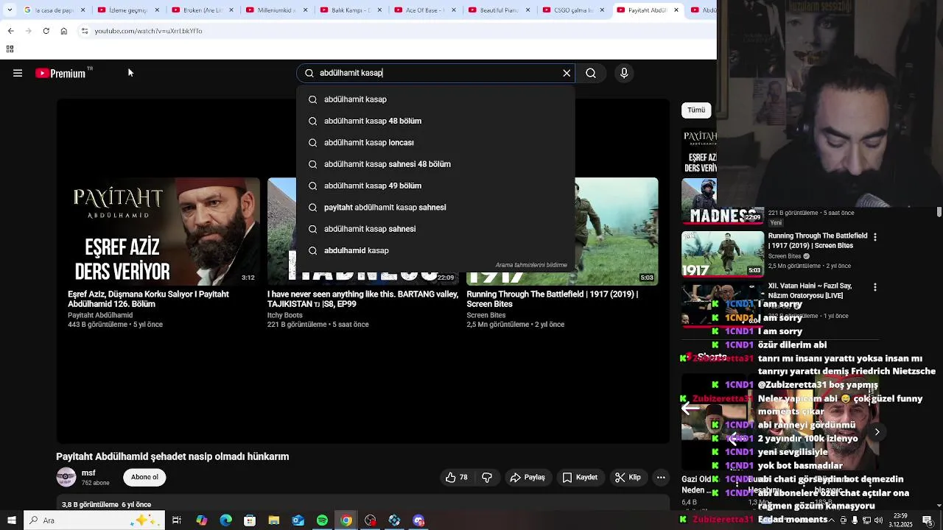Open 'Running Through The Battlefield' video title
Image resolution: width=943 pixels, height=530 pixels.
click(x=552, y=299)
